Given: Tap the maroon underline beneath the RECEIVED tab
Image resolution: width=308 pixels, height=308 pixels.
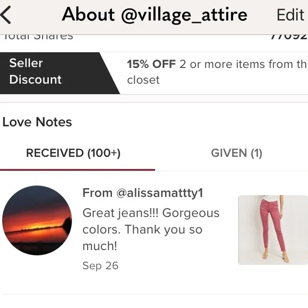Looking at the screenshot, I should (78, 170).
